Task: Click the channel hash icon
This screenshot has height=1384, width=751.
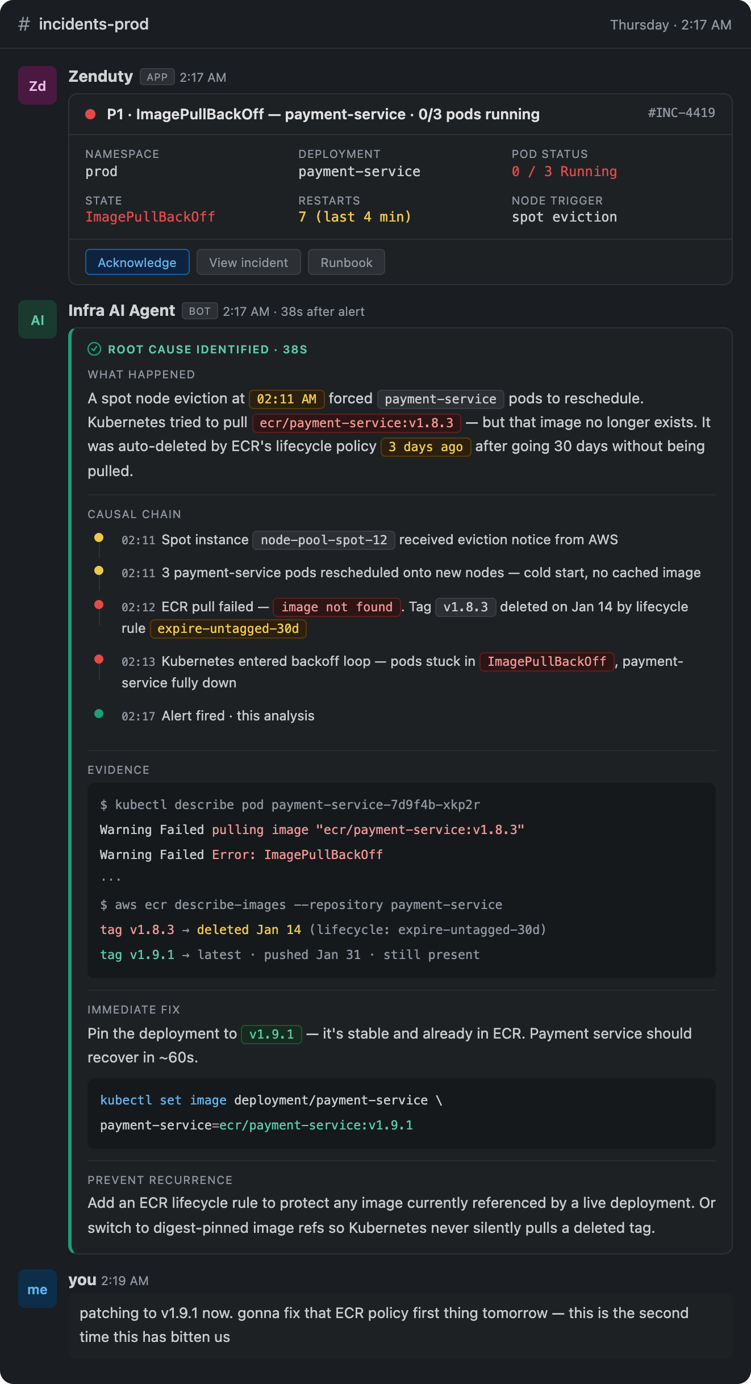Action: [24, 24]
